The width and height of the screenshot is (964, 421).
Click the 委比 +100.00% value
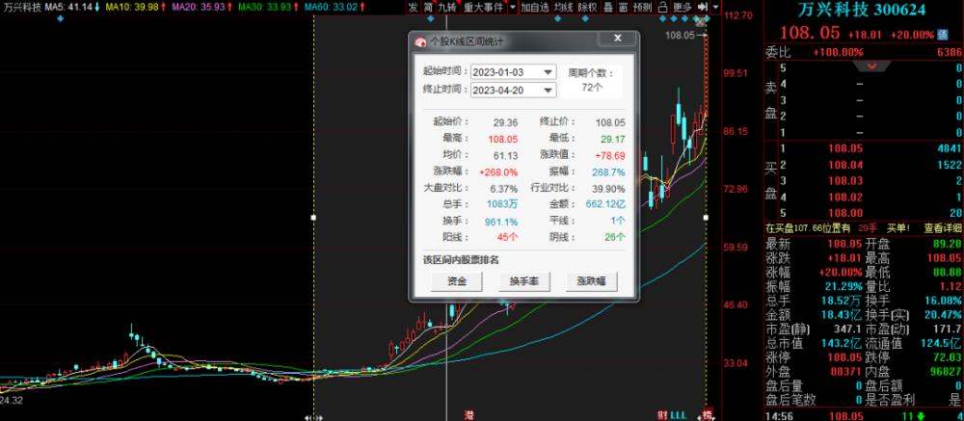(x=838, y=52)
